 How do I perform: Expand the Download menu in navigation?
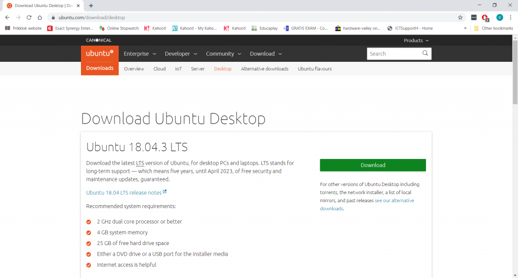(x=266, y=54)
